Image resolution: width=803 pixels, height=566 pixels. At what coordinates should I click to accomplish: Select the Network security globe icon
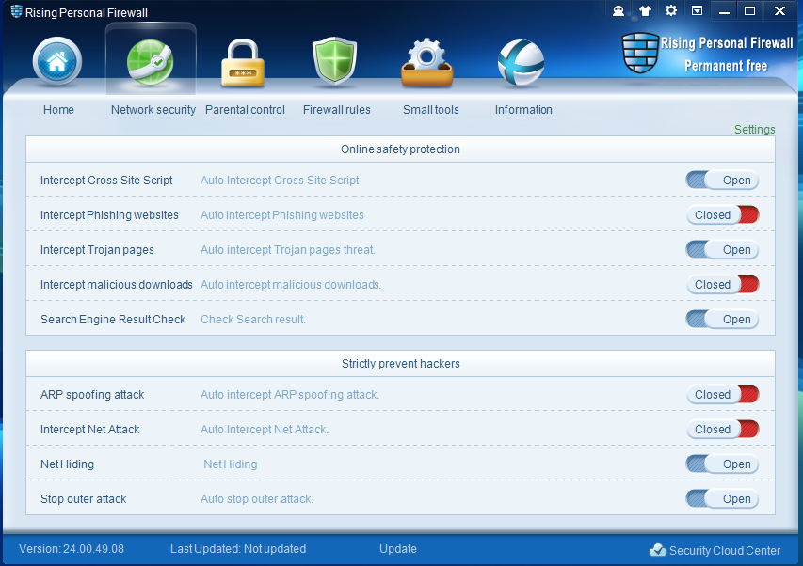pos(150,62)
